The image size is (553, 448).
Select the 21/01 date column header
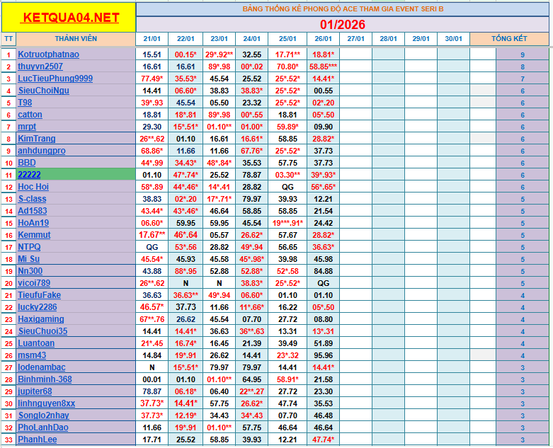click(x=152, y=39)
